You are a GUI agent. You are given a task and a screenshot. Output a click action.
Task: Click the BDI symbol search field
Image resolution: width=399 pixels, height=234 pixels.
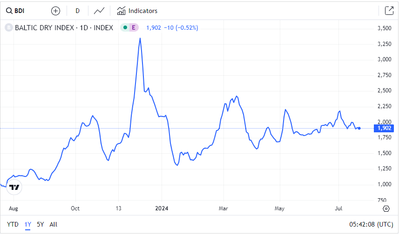point(20,11)
